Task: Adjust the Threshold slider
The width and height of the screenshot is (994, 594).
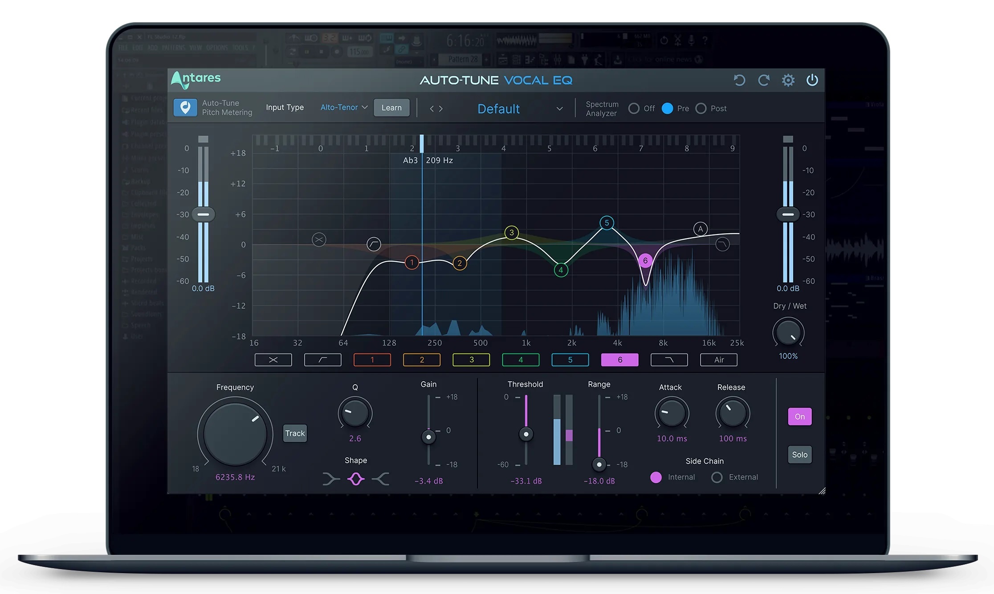Action: click(526, 434)
